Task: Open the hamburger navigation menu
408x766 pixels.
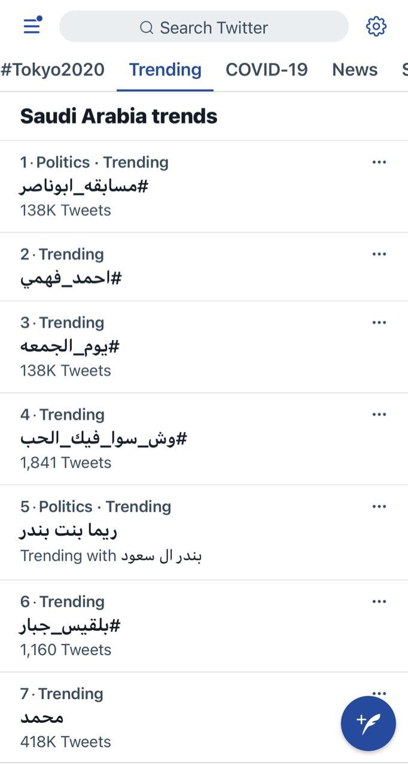Action: (x=32, y=26)
